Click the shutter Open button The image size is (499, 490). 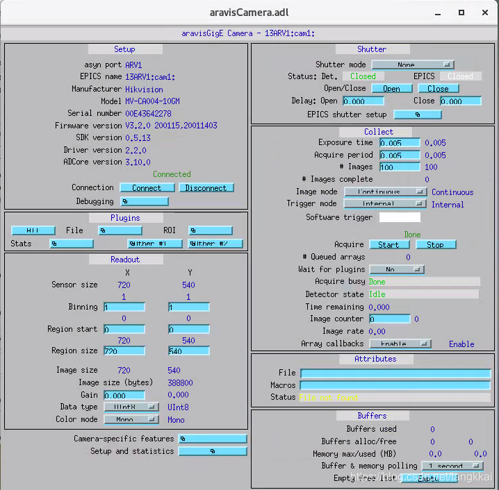pos(392,89)
